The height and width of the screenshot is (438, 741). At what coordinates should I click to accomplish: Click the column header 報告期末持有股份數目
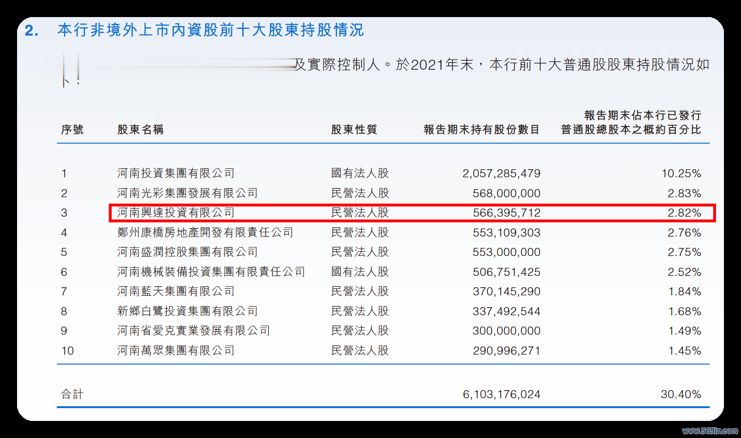[x=482, y=129]
